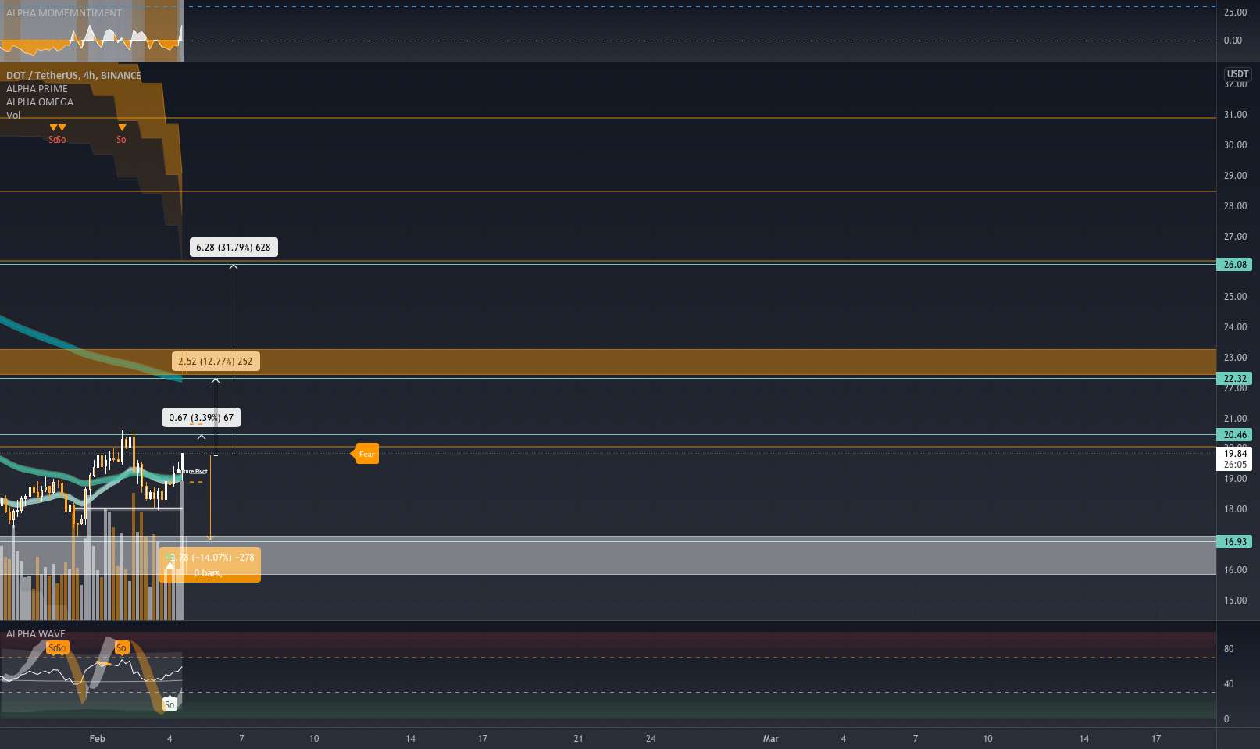Click 21.00 on the price scale
1260x749 pixels.
(x=1235, y=419)
